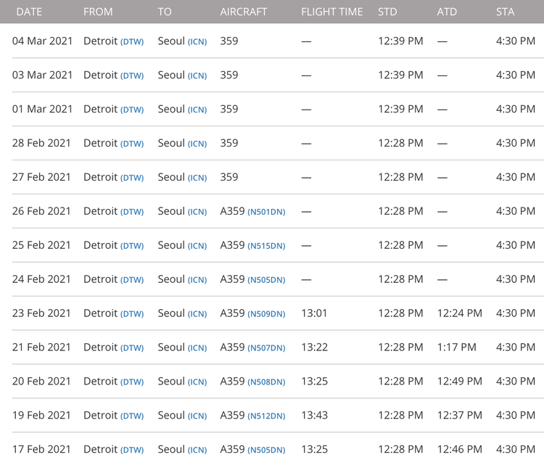The width and height of the screenshot is (544, 465).
Task: Select ICN link in 27 Feb 2021 row
Action: [x=197, y=178]
